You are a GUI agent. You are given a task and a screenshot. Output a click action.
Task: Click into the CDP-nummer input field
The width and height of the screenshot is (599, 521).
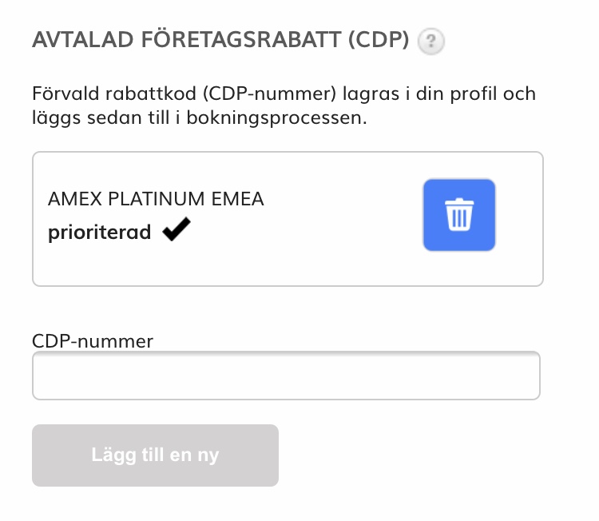286,376
